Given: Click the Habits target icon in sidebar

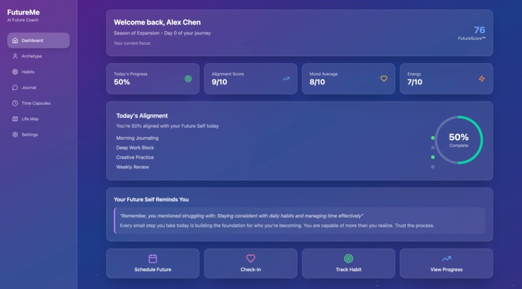Looking at the screenshot, I should pos(15,72).
